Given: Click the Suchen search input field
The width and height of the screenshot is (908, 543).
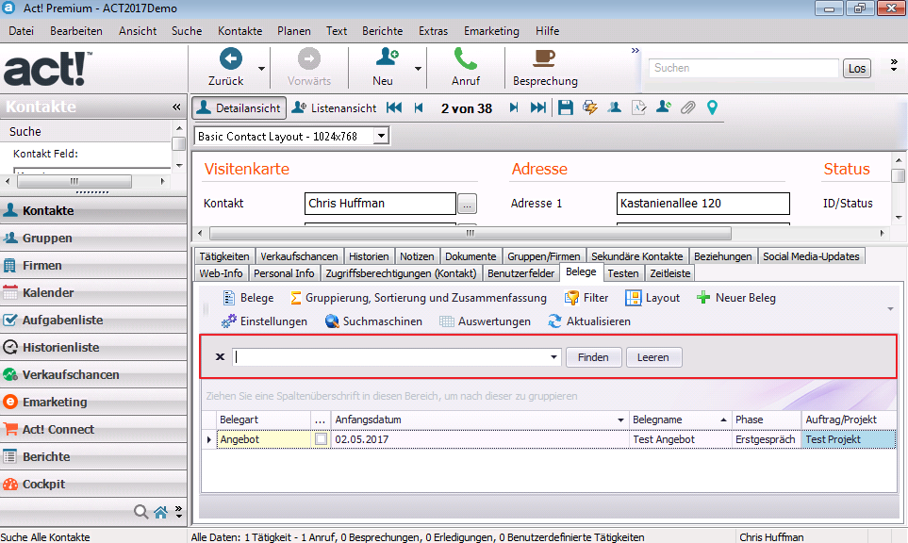Looking at the screenshot, I should pos(744,68).
